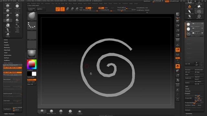This screenshot has height=116, width=207.
Task: Expand the Modifiers brush submenu
Action: point(7,60)
